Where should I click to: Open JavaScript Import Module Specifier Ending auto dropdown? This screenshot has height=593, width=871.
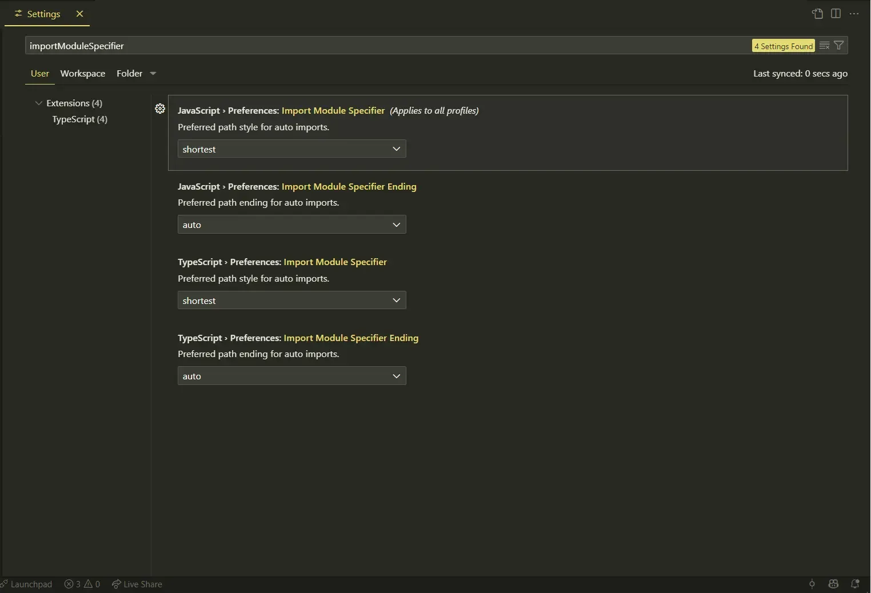(x=292, y=225)
